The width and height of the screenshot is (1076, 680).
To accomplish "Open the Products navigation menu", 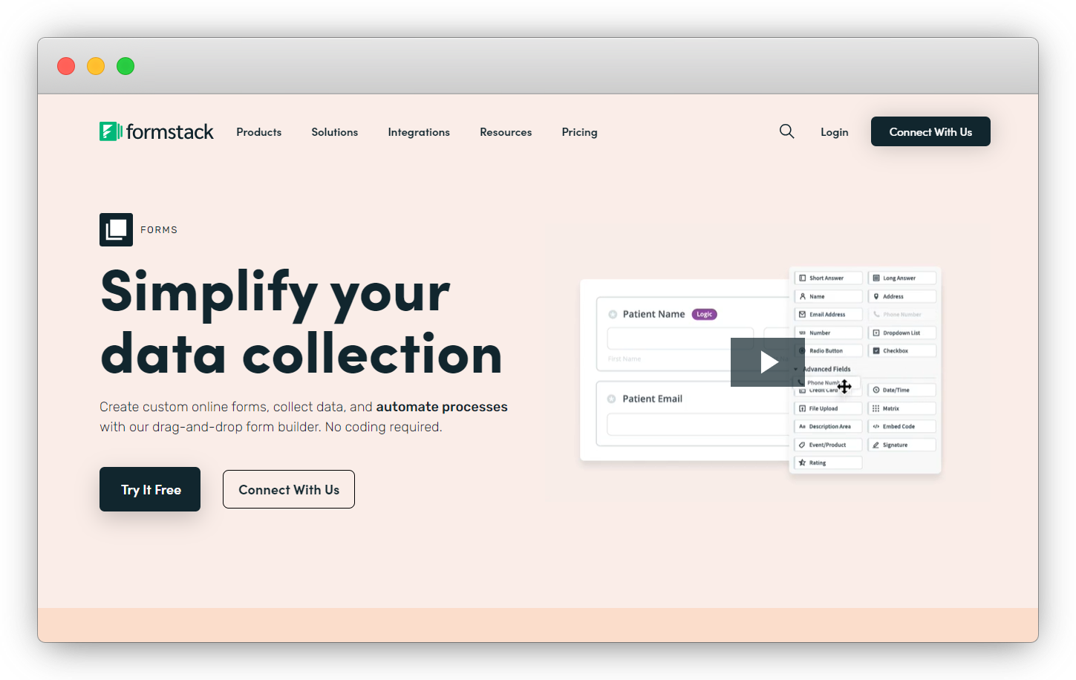I will (258, 131).
